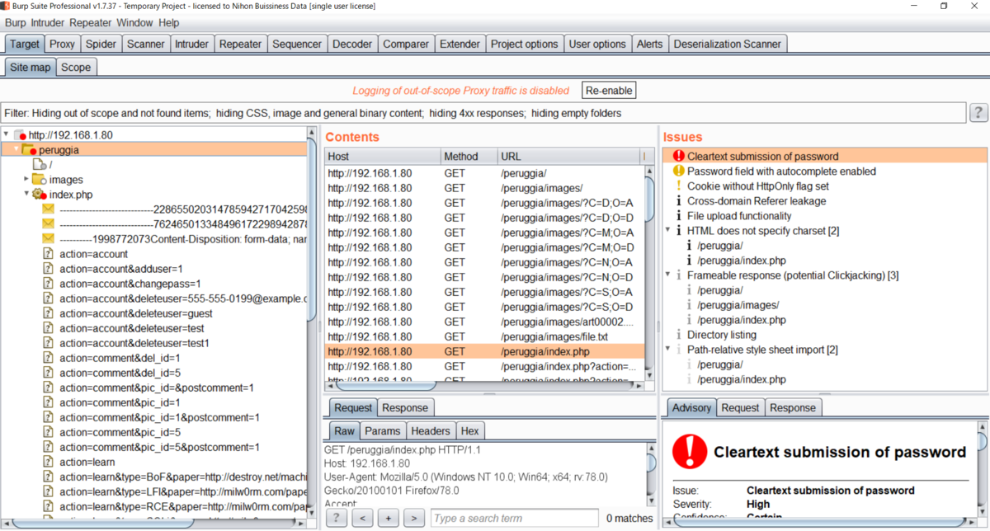Click the Type a search term field
The width and height of the screenshot is (990, 531).
(515, 518)
